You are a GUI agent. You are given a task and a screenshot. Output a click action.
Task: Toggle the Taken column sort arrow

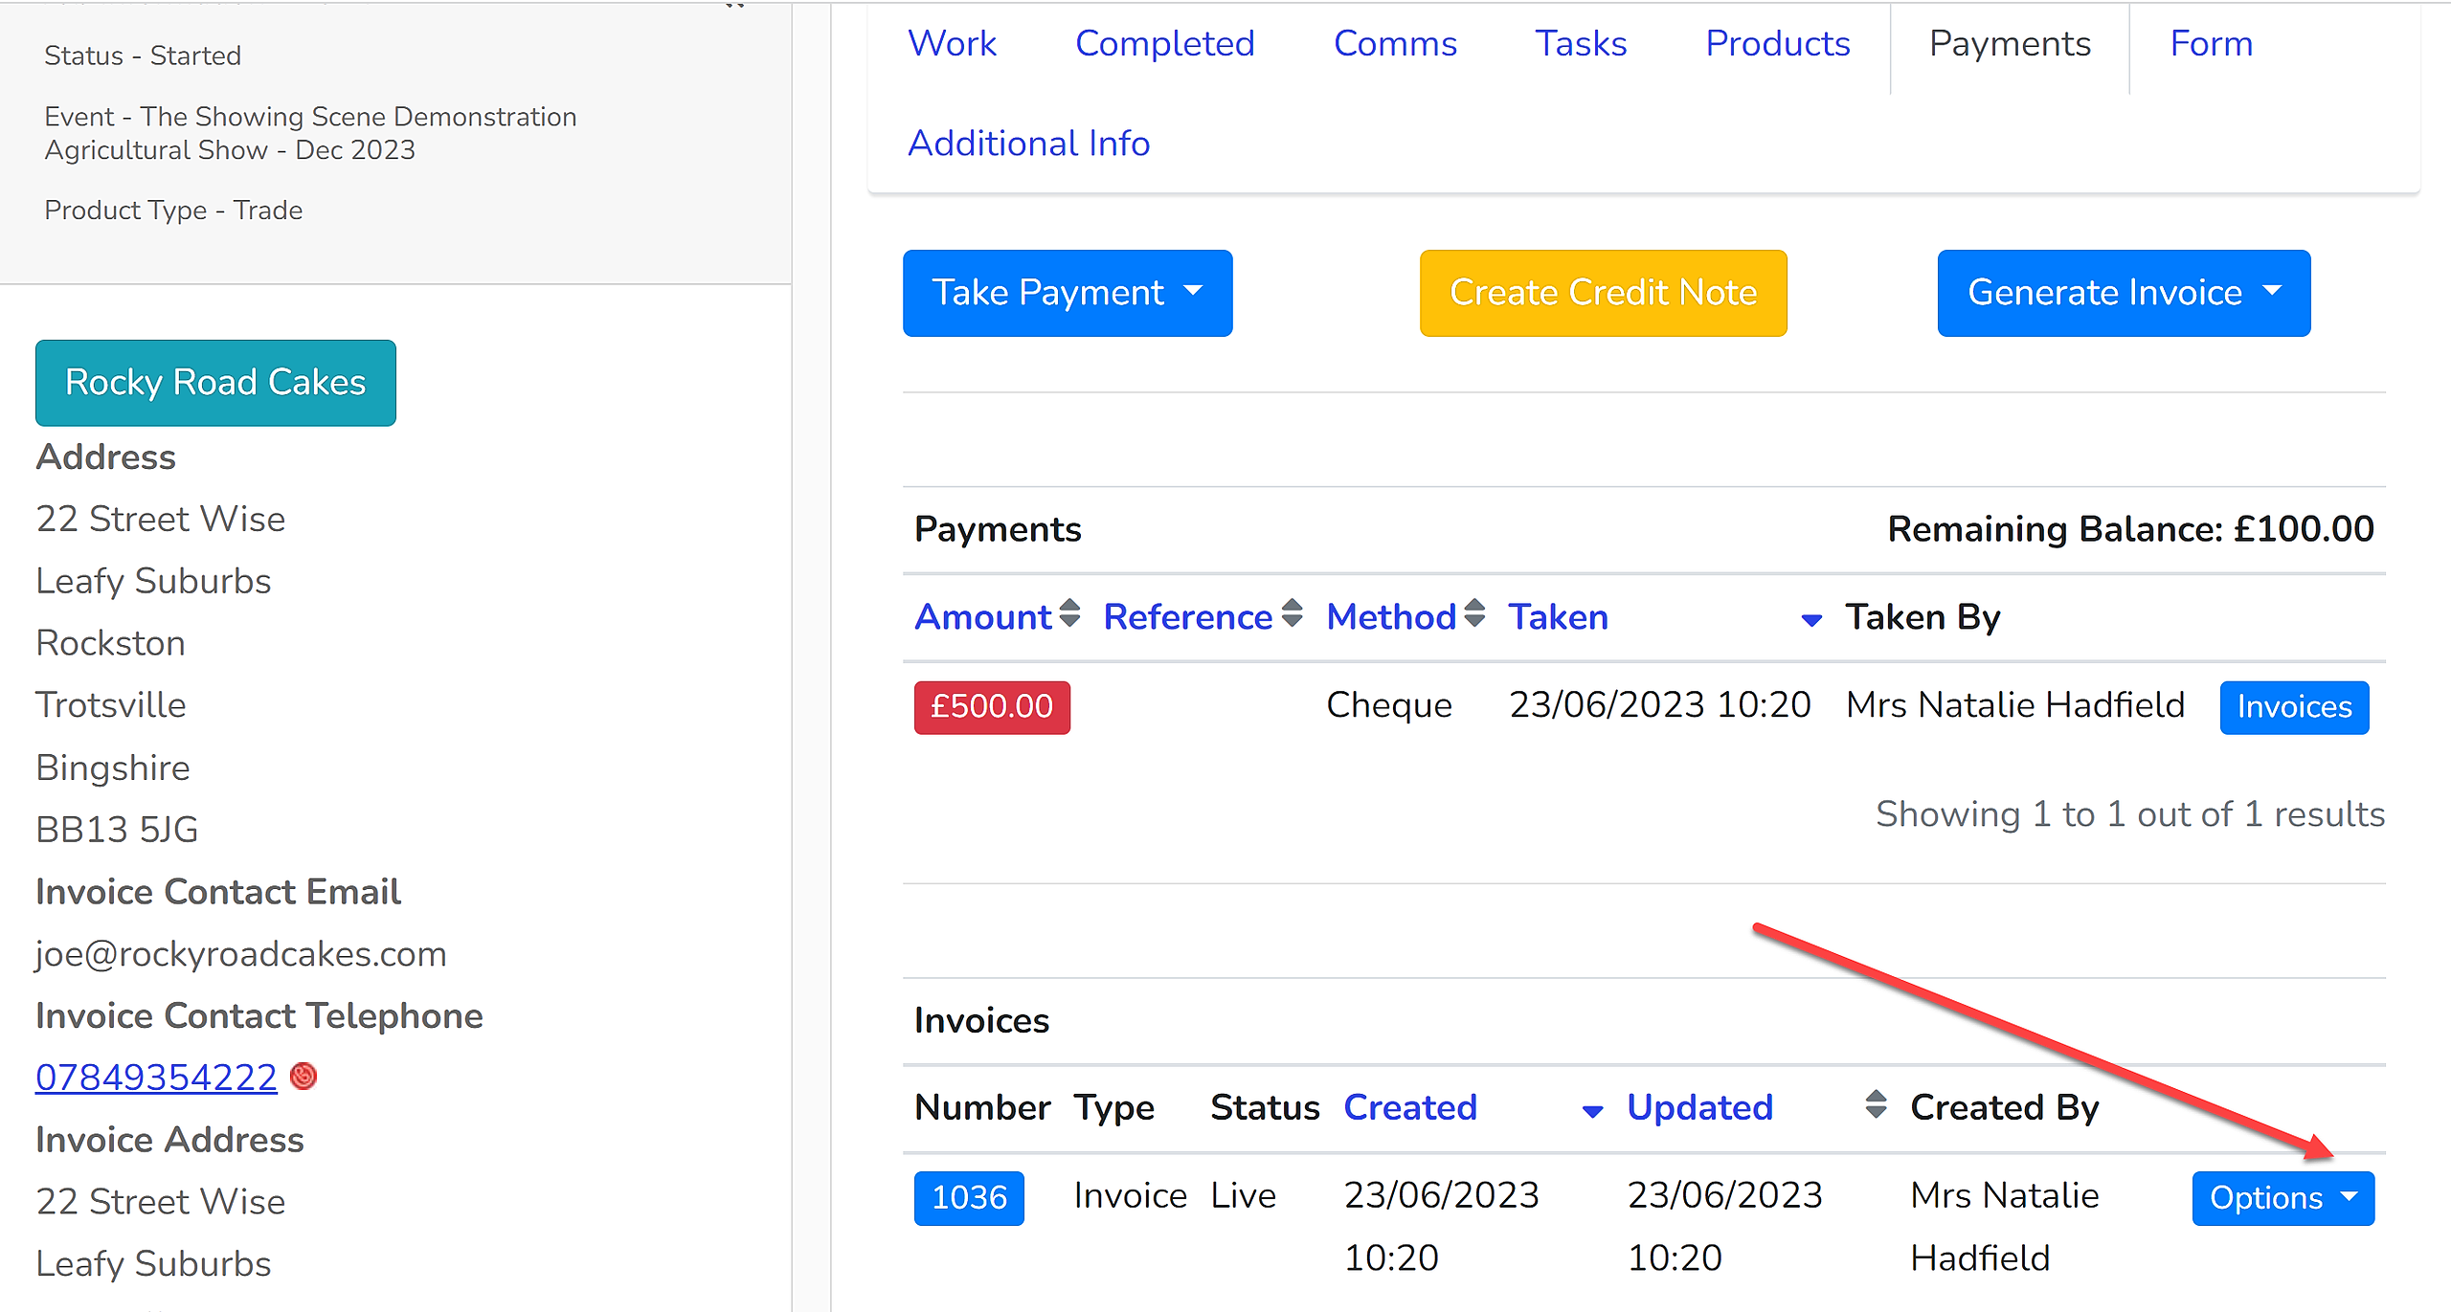1811,621
